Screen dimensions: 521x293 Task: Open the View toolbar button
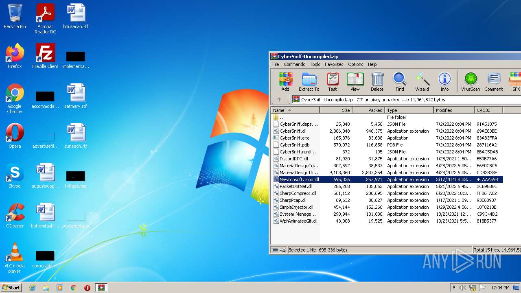coord(355,82)
